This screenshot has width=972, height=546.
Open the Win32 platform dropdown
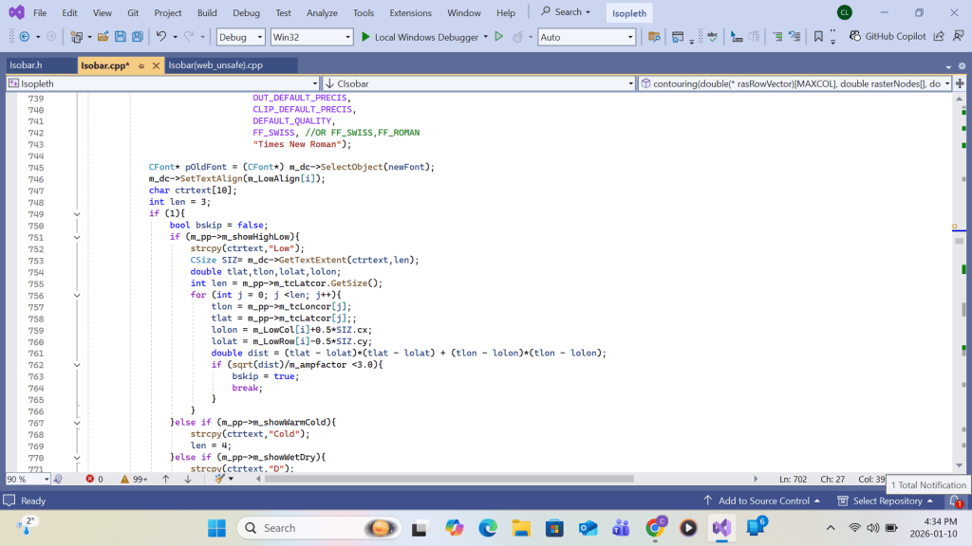click(311, 37)
